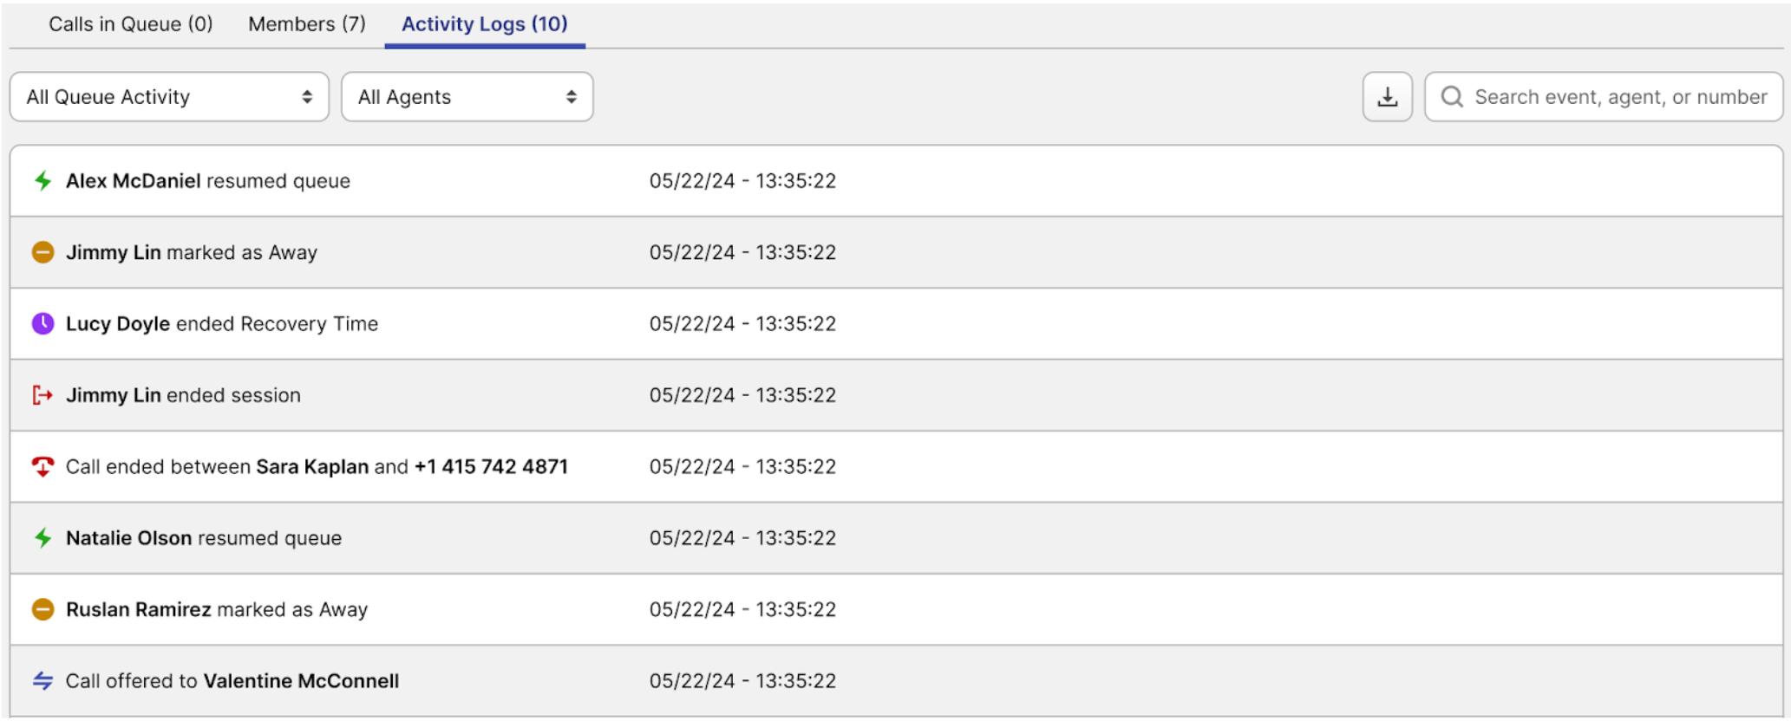
Task: Click Sara Kaplan's name in the call ended entry
Action: pyautogui.click(x=312, y=467)
